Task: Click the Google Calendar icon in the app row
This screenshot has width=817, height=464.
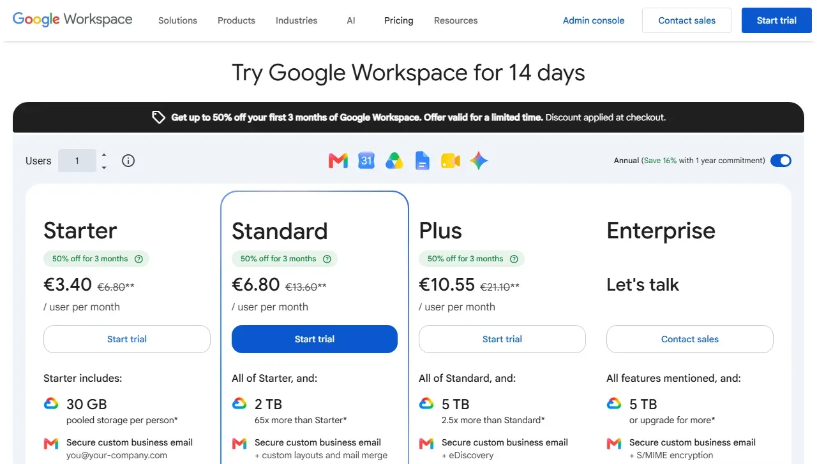Action: point(366,161)
